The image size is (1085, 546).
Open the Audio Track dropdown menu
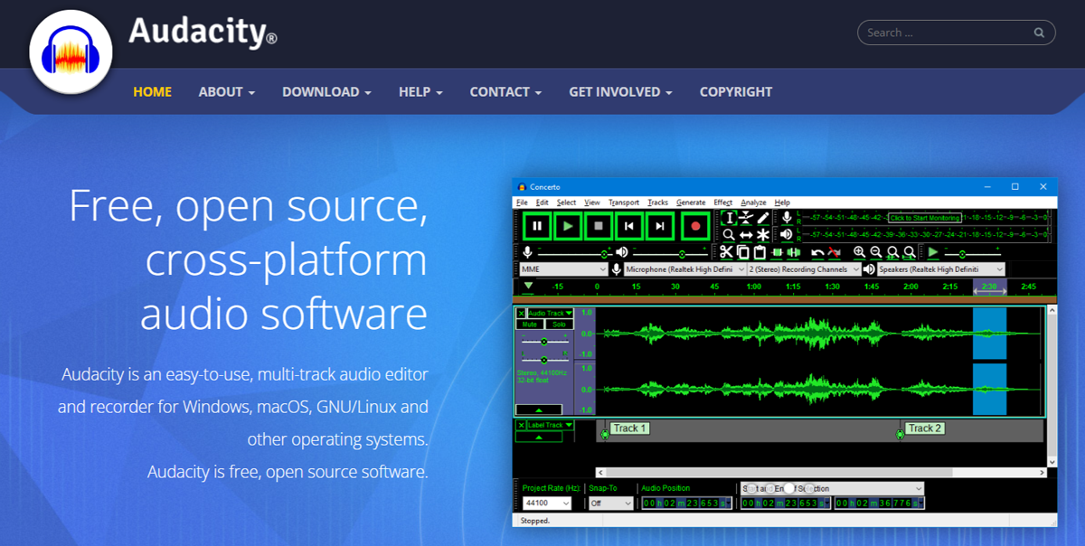(x=550, y=314)
